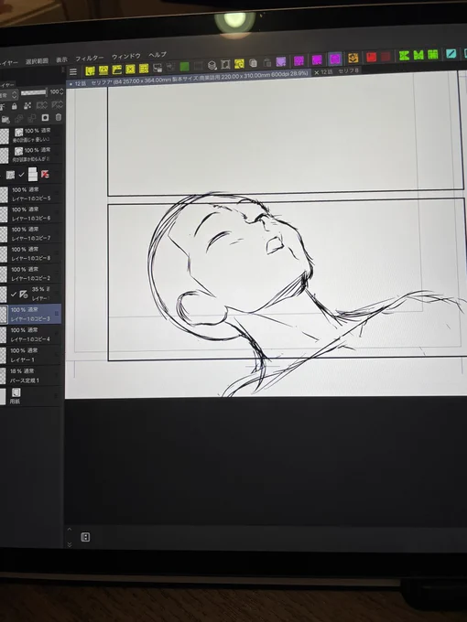Click the solid green square toolbar icon
The width and height of the screenshot is (467, 622).
tap(184, 66)
